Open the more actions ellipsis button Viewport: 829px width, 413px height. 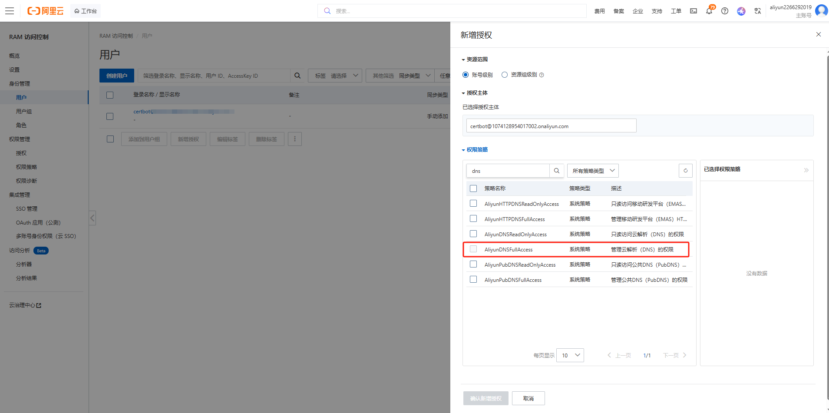coord(295,139)
